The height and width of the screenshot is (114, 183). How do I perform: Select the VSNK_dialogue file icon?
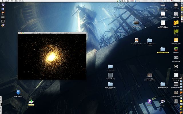[176, 84]
